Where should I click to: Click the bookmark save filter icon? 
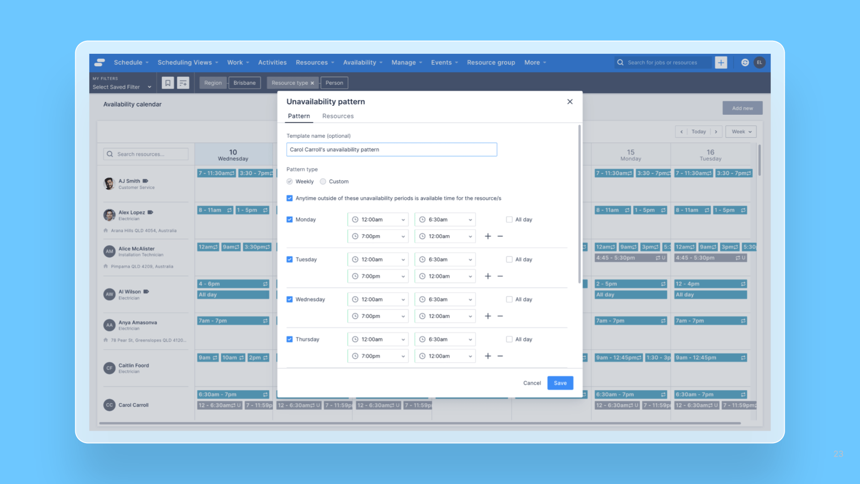pos(168,83)
